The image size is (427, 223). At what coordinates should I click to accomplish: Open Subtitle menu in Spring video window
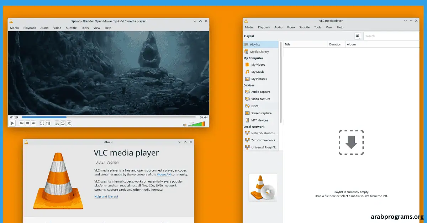[71, 28]
